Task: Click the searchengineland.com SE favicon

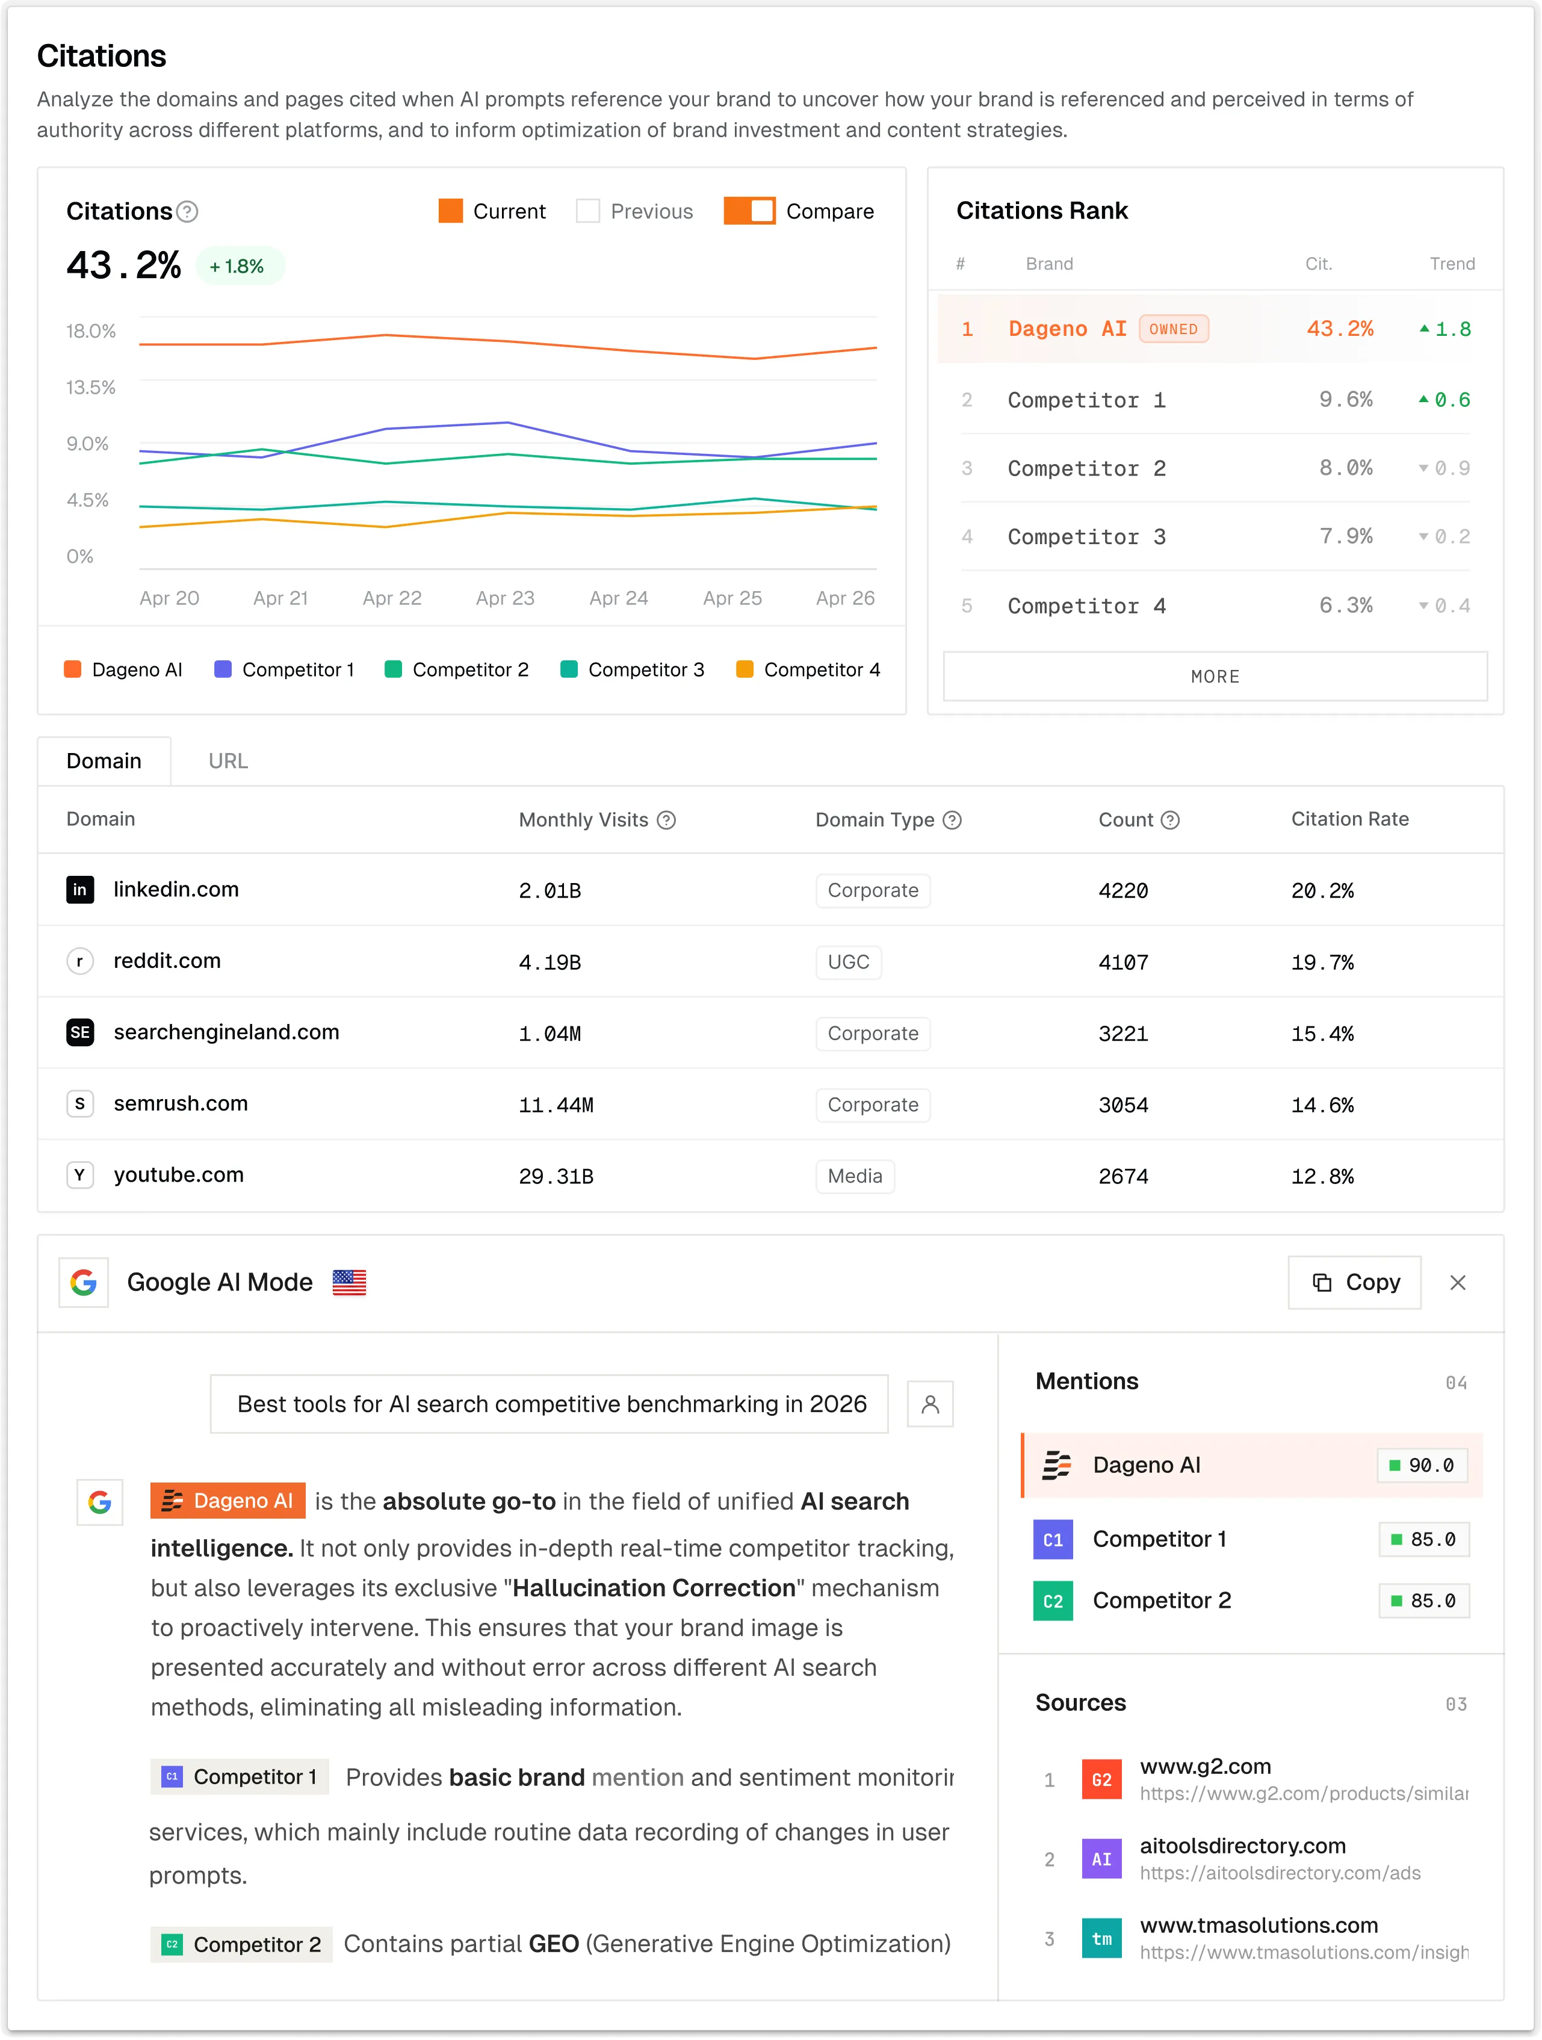Action: click(x=80, y=1032)
